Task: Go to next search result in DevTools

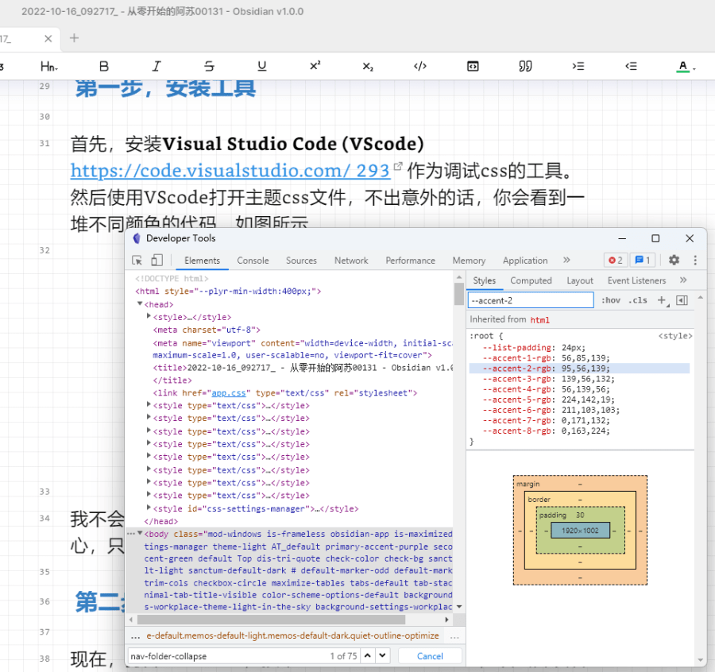Action: (383, 655)
